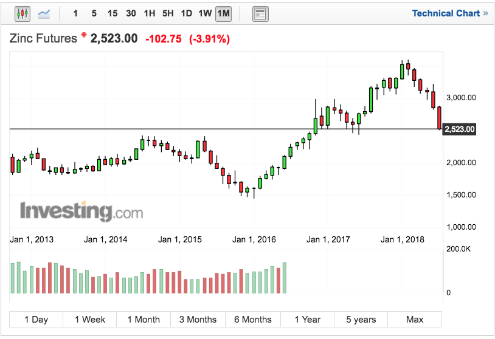This screenshot has height=339, width=495.
Task: Choose the 1D interval
Action: click(x=186, y=13)
